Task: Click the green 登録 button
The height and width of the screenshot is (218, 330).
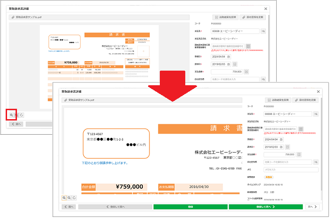Action: coord(190,207)
